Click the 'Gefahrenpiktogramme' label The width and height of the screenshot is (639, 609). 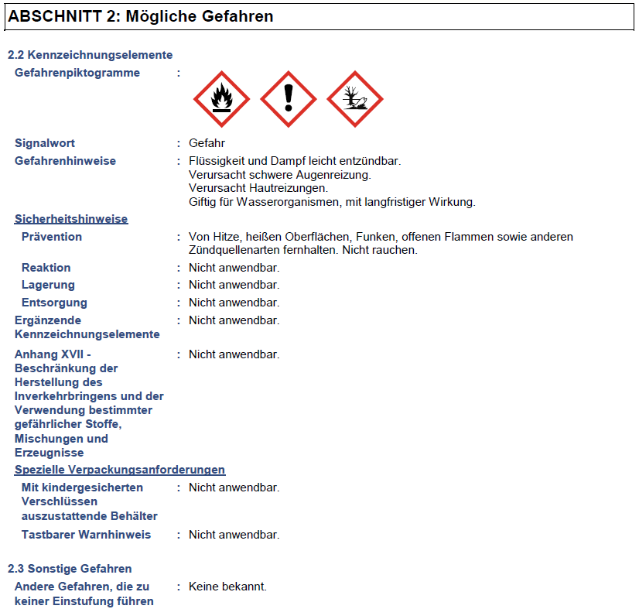tap(77, 73)
